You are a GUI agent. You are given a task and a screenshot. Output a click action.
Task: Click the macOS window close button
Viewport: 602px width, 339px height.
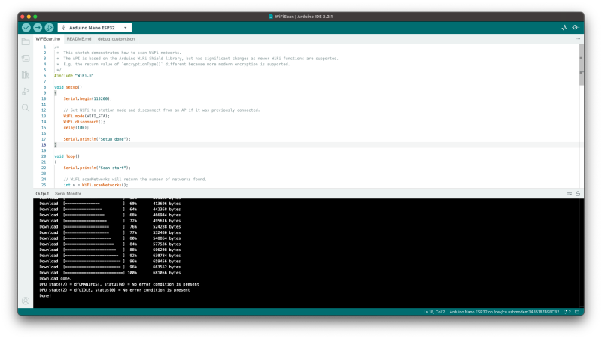(23, 17)
